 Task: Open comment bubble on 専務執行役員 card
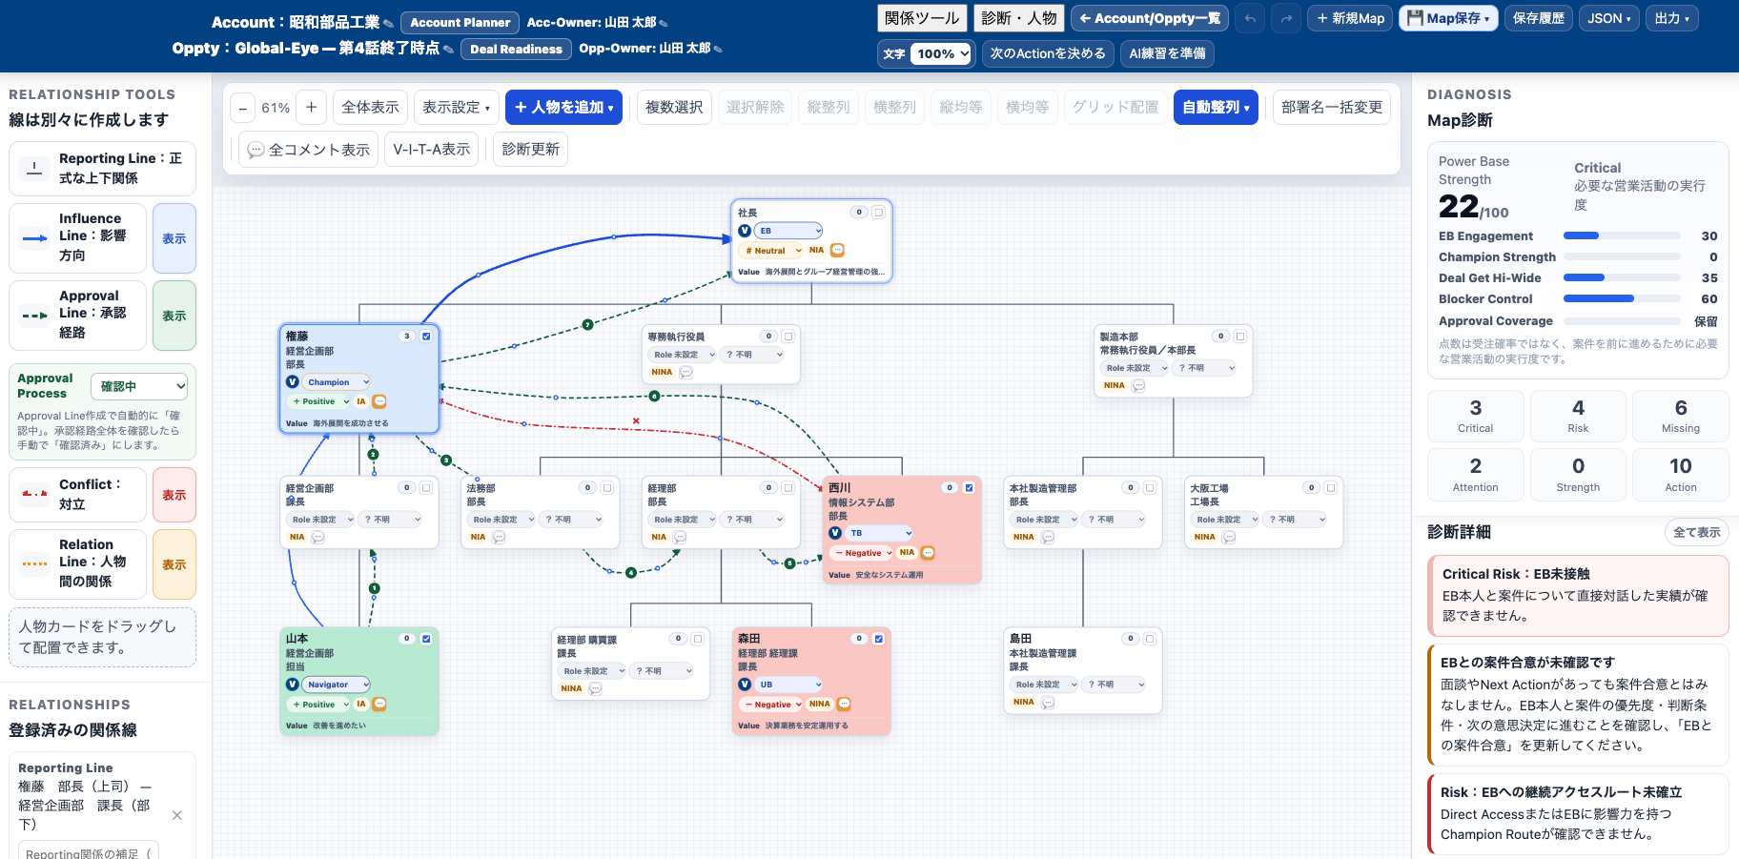click(685, 372)
